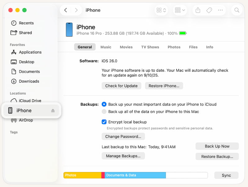Open Applications folder label in sidebar

point(30,52)
